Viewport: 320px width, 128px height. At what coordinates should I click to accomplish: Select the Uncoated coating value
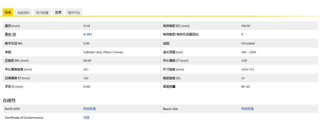click(x=248, y=44)
